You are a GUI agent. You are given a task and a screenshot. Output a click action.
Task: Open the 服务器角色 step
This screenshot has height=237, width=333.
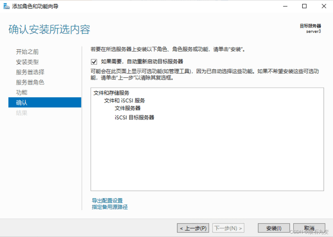30,82
